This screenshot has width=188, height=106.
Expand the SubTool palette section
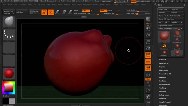162,60
